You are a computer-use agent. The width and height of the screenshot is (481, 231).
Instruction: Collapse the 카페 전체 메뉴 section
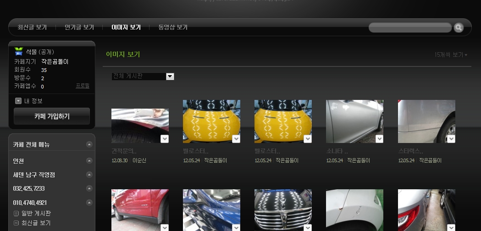[89, 145]
